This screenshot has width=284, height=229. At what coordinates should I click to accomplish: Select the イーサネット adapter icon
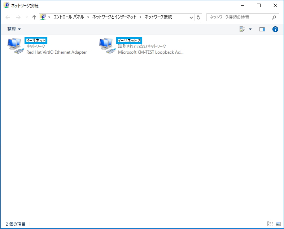point(16,46)
